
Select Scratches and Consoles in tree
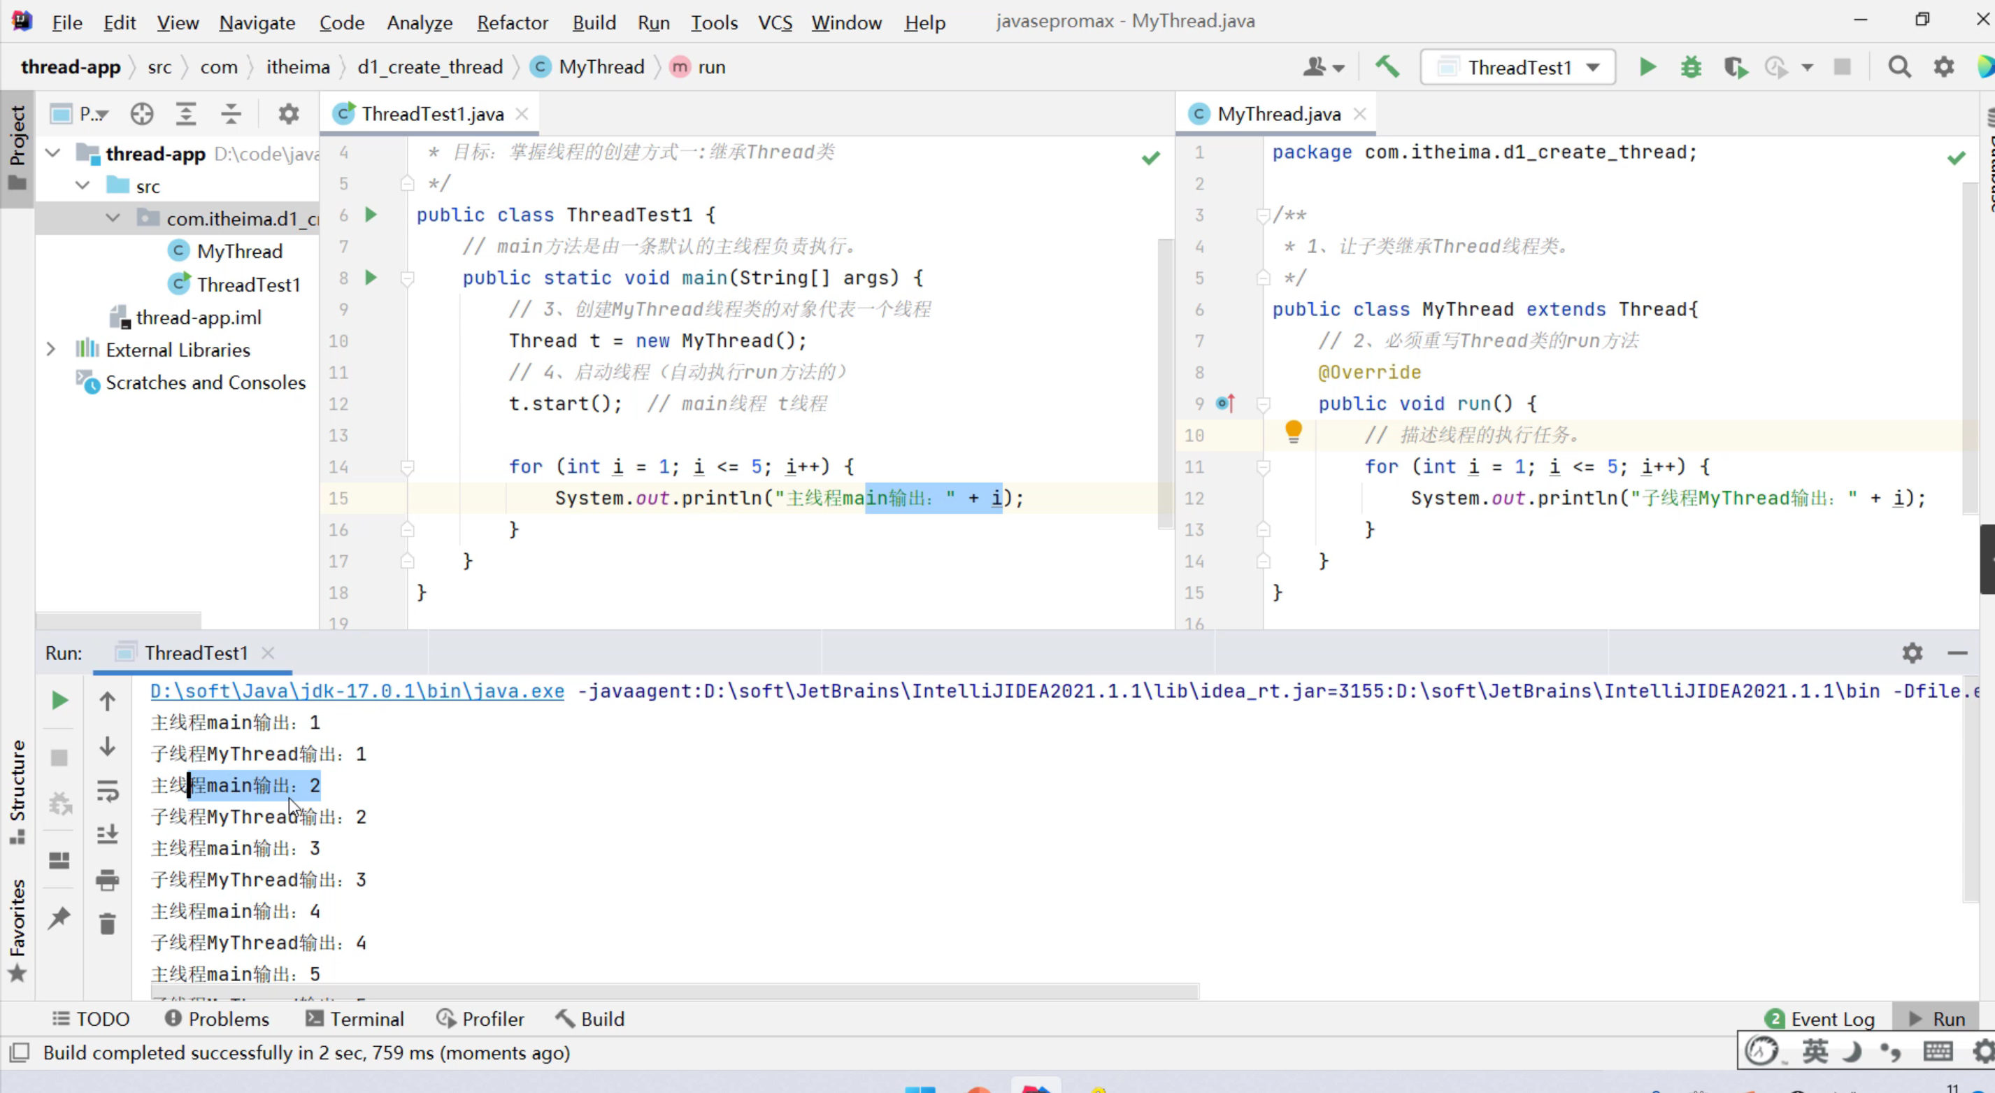205,382
